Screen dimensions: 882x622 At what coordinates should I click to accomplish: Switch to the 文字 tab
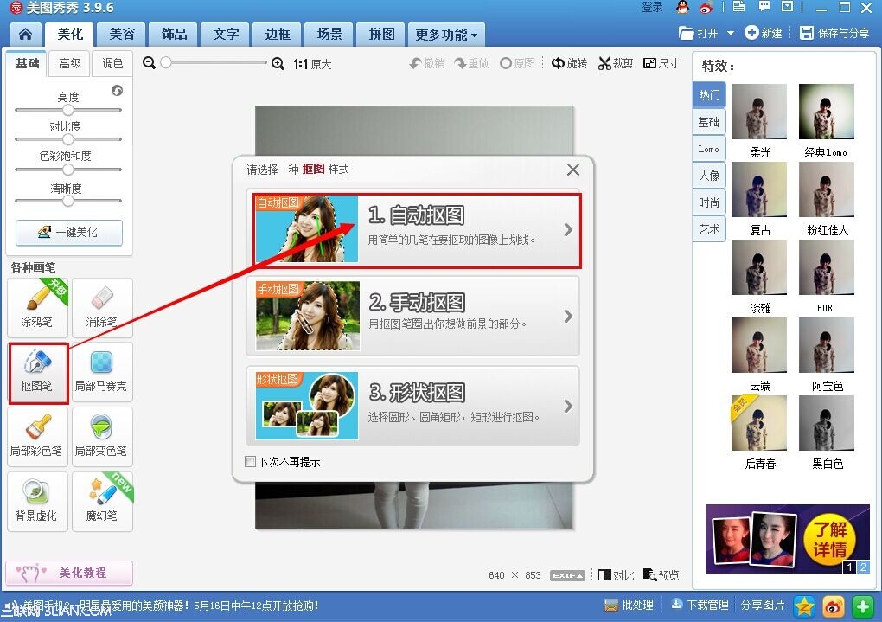tap(226, 35)
